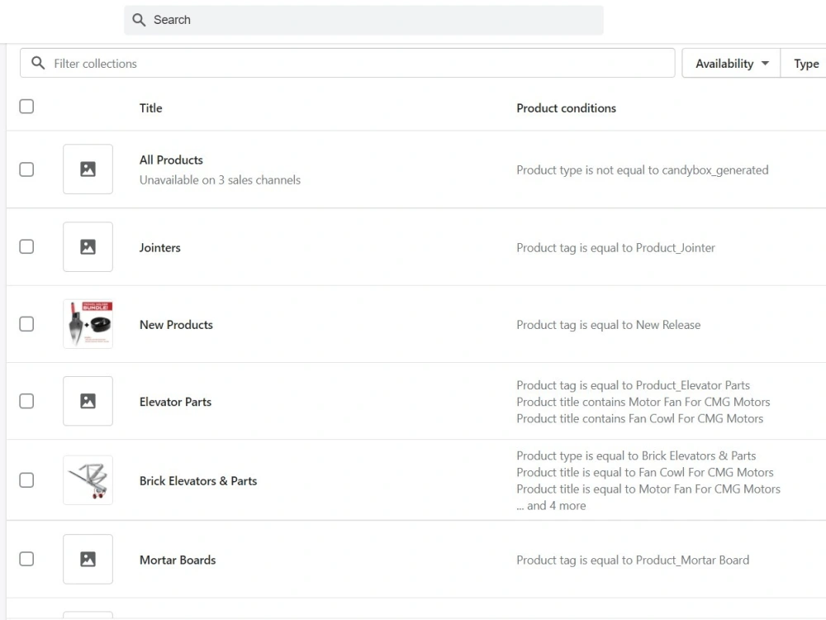The width and height of the screenshot is (826, 620).
Task: Click the All Products placeholder image icon
Action: point(88,169)
